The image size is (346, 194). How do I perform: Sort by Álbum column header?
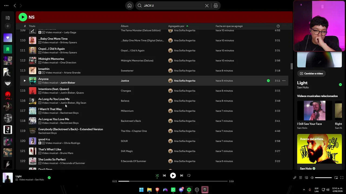coord(125,26)
